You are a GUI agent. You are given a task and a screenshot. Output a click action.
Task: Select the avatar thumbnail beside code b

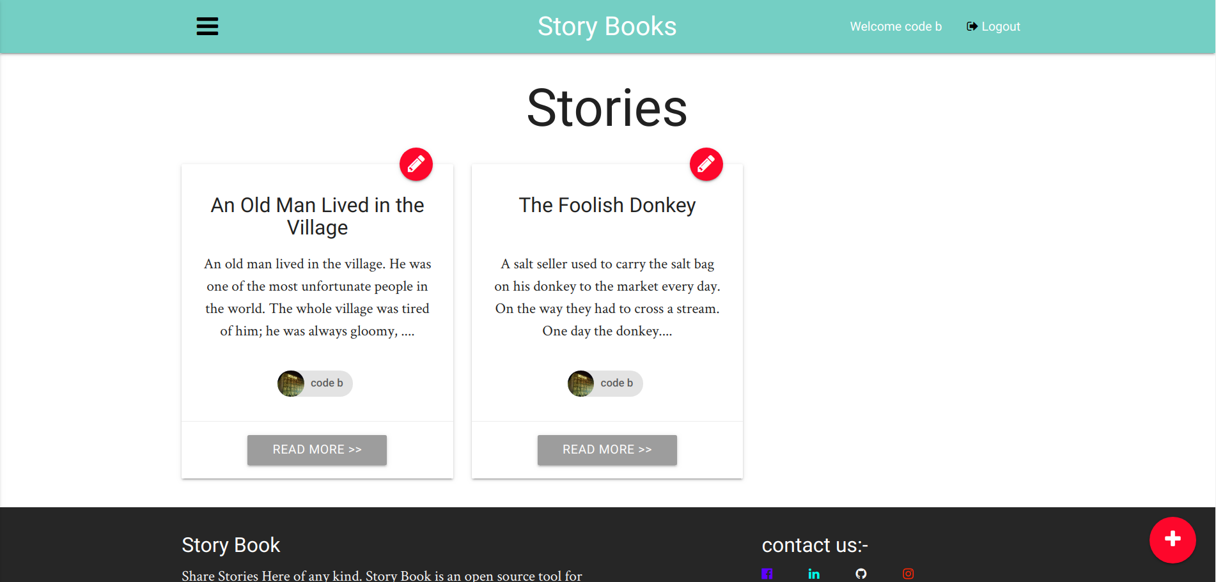(x=291, y=383)
